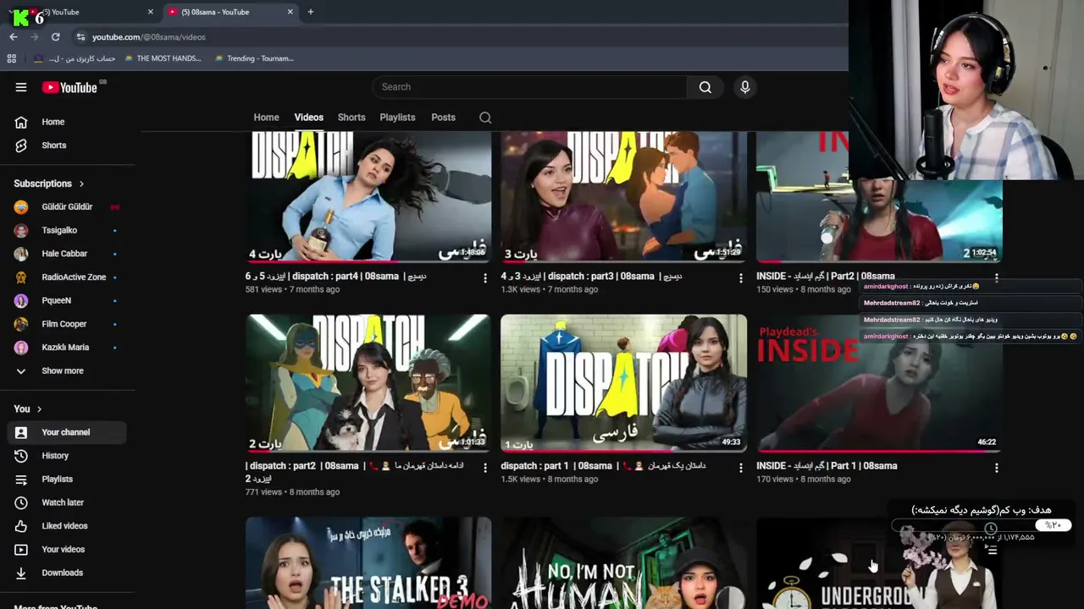Open Your videos in the sidebar

[x=67, y=550]
